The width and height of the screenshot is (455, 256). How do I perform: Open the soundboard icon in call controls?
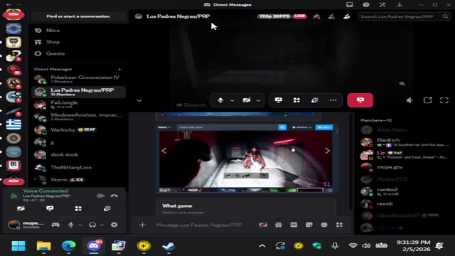click(x=315, y=100)
